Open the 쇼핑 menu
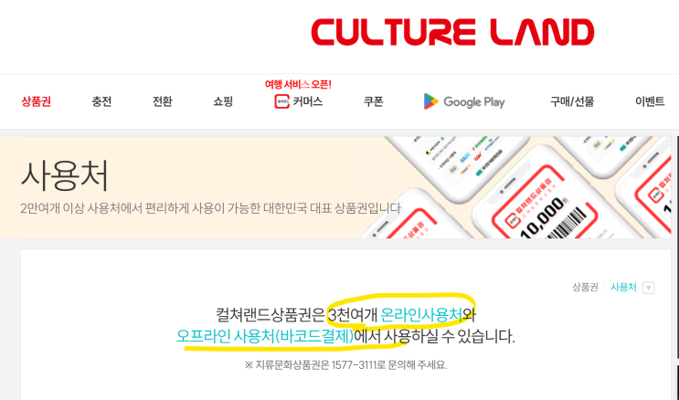This screenshot has width=679, height=400. [x=223, y=101]
